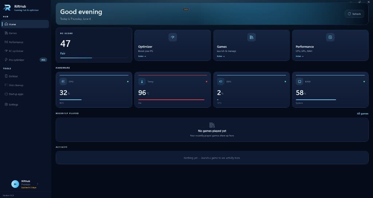Viewport: 373px width, 198px height.
Task: Click the RAM 58% reading
Action: click(x=301, y=93)
